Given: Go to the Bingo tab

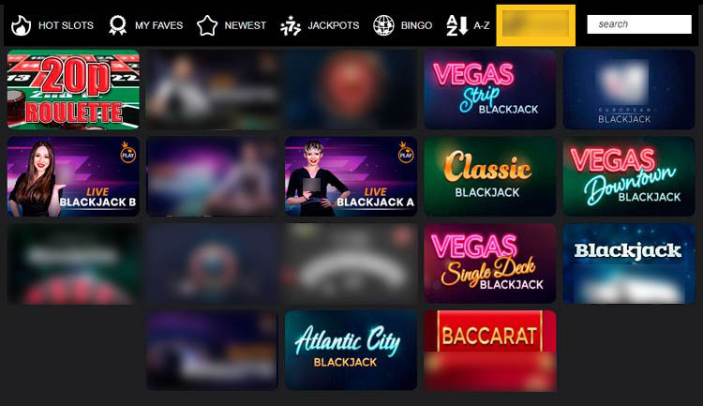Looking at the screenshot, I should 403,25.
